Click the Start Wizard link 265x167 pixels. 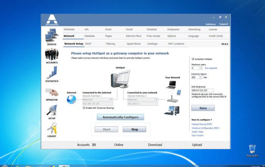point(197,136)
